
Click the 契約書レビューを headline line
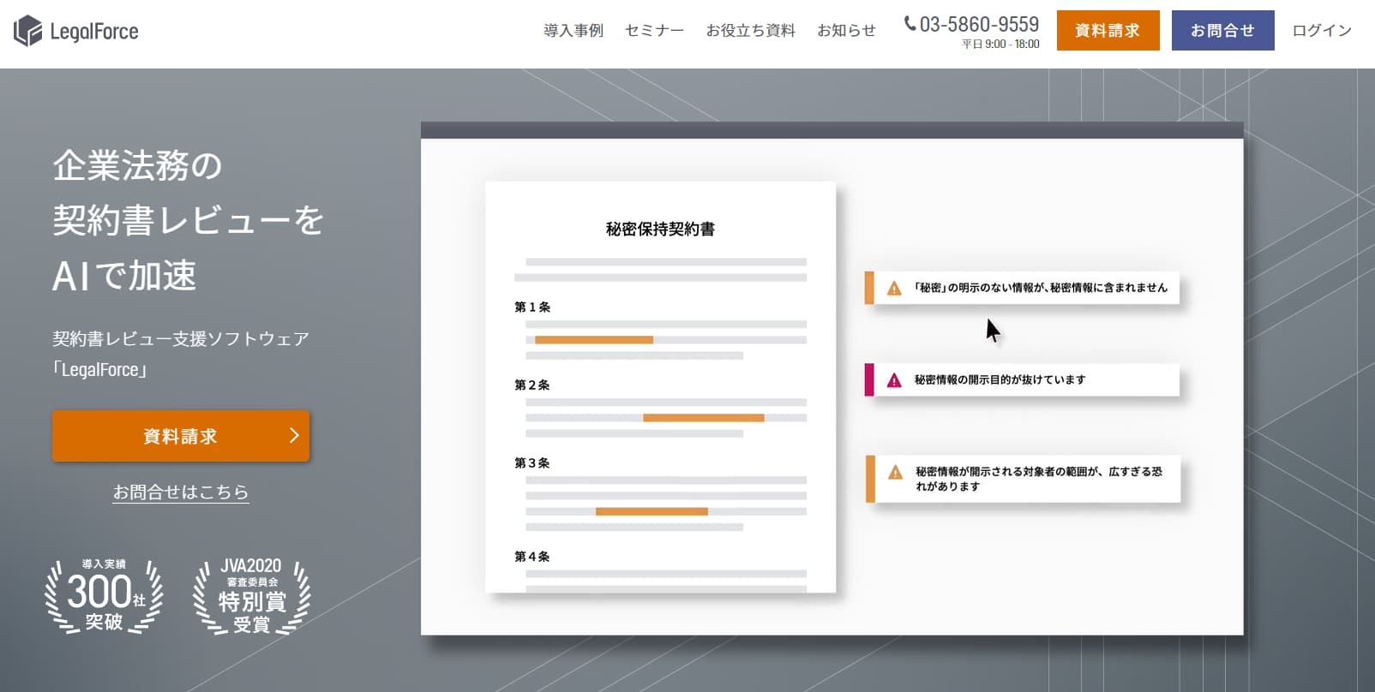point(189,220)
